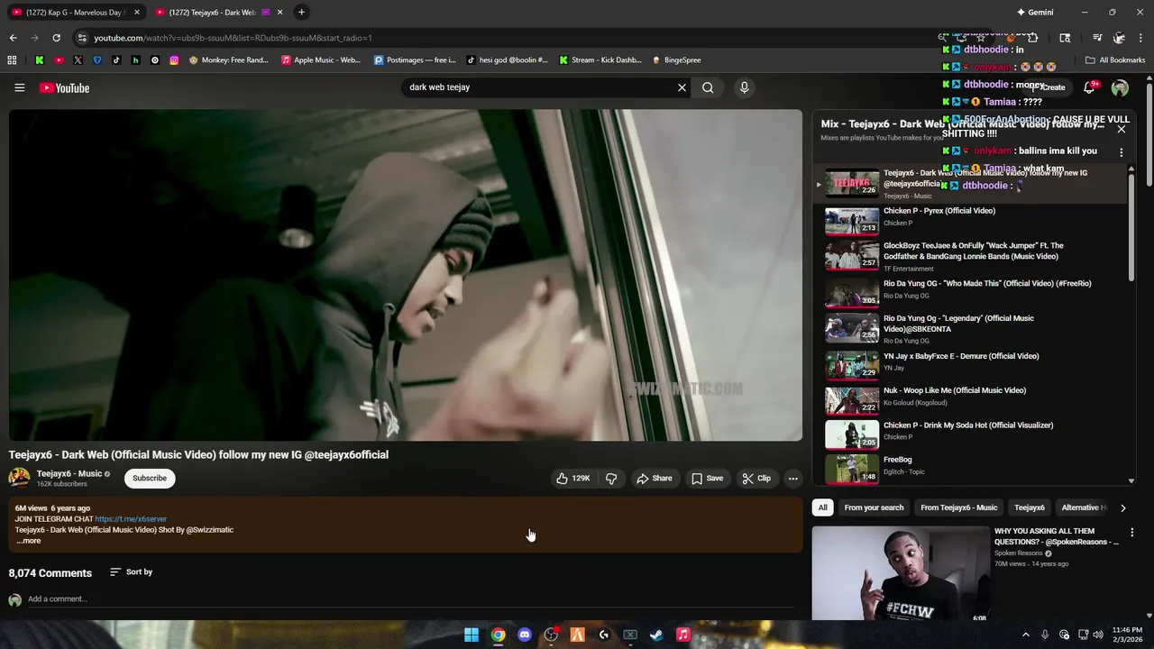Image resolution: width=1154 pixels, height=649 pixels.
Task: Select the All filter chip
Action: (x=822, y=507)
